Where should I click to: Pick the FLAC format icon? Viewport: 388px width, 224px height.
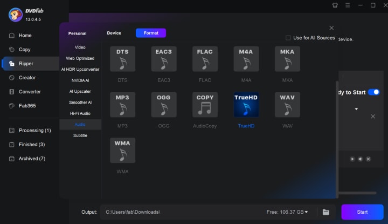(205, 59)
